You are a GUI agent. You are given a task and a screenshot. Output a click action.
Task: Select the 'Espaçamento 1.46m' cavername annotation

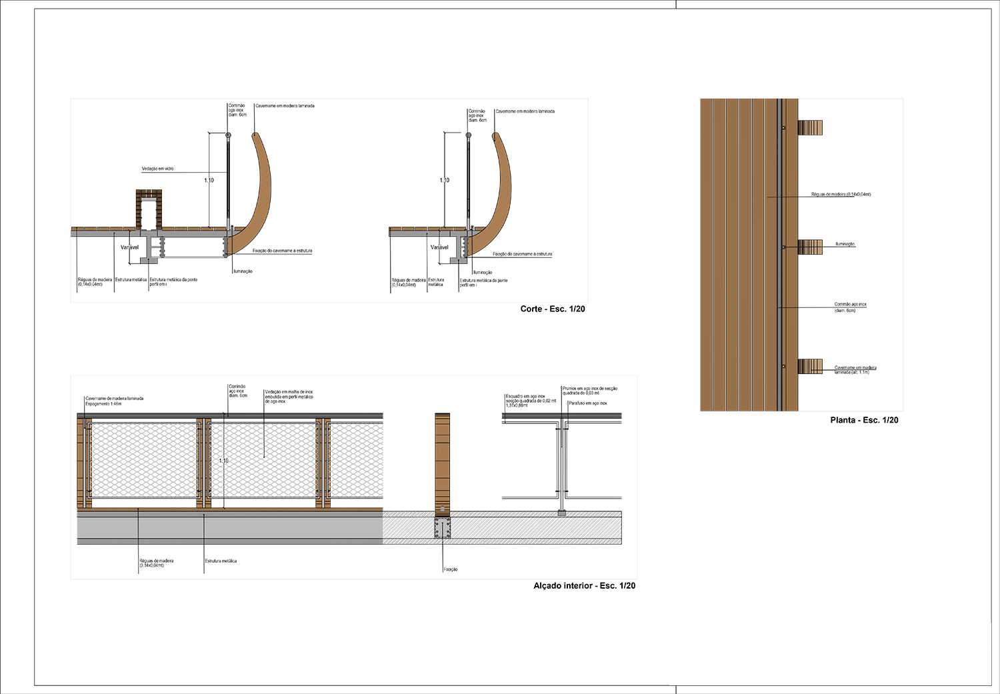click(103, 404)
